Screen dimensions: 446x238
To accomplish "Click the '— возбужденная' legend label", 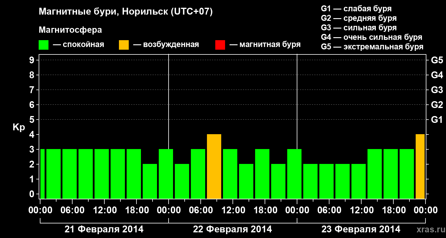I will (166, 45).
